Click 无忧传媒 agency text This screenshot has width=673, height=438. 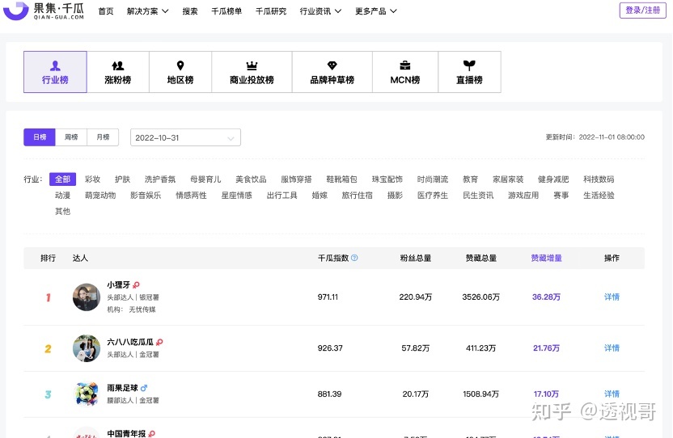tap(142, 310)
